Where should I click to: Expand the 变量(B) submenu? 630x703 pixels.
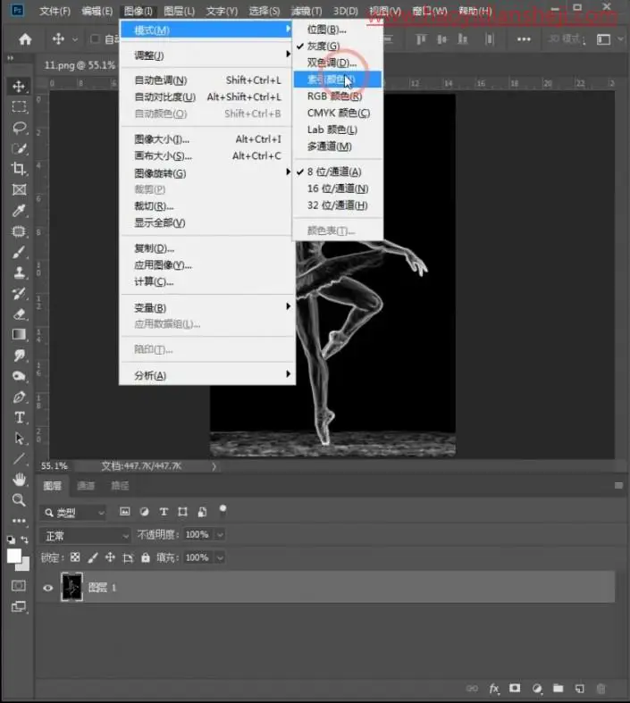(206, 307)
